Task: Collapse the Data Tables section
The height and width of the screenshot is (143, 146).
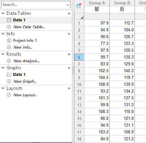Action: (3, 13)
